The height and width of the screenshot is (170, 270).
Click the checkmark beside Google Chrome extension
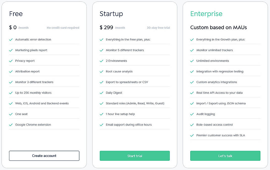click(x=11, y=124)
